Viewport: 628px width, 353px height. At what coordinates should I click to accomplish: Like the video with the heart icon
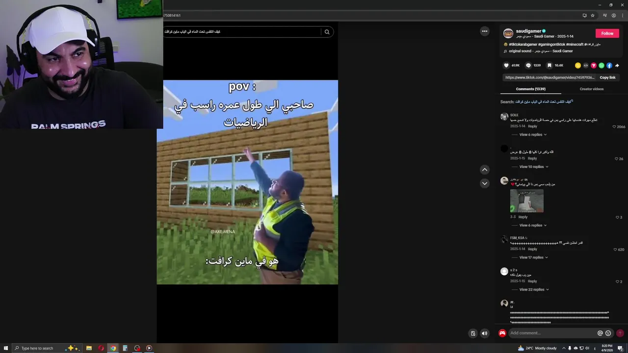(x=506, y=65)
